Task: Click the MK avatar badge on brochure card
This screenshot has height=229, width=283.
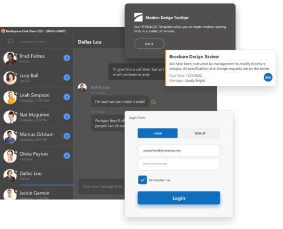Action: pyautogui.click(x=268, y=77)
